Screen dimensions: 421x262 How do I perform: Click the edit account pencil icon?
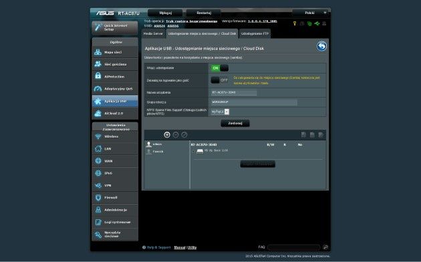click(184, 135)
